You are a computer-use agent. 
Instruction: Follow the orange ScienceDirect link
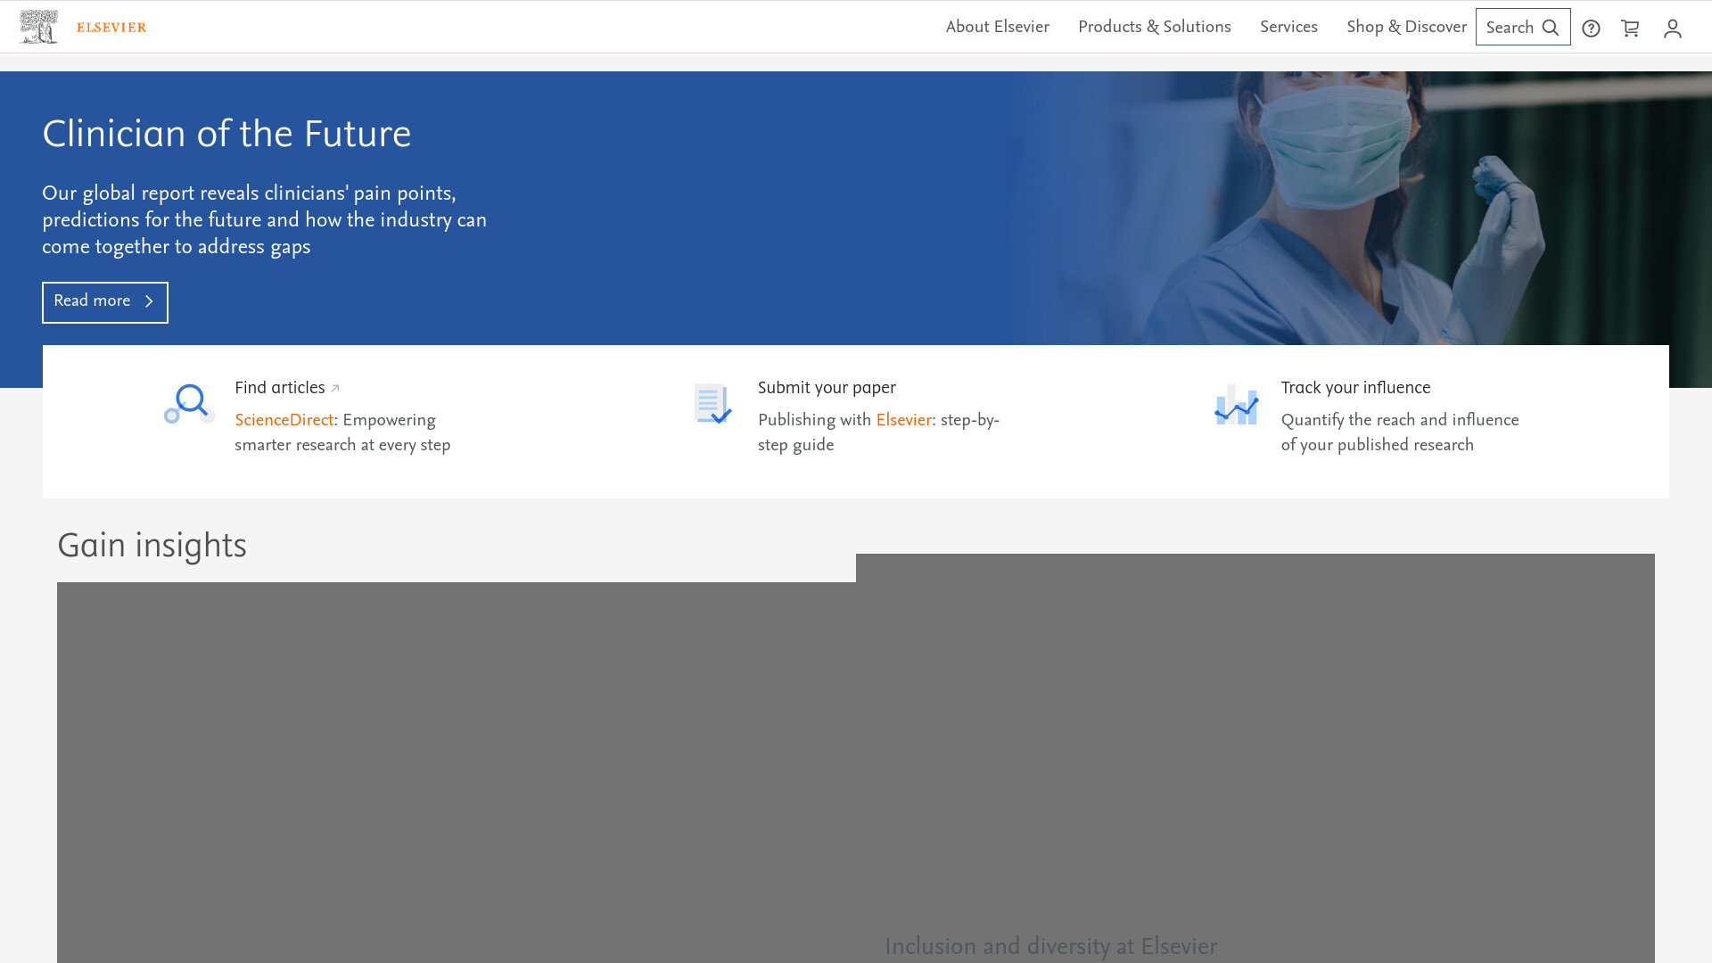coord(284,420)
